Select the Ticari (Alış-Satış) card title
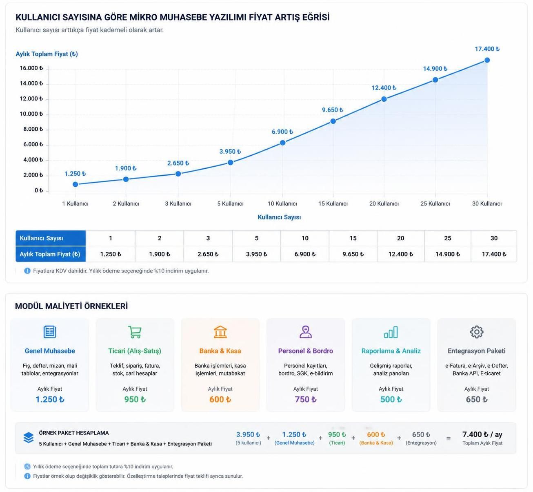The image size is (533, 492). click(135, 351)
